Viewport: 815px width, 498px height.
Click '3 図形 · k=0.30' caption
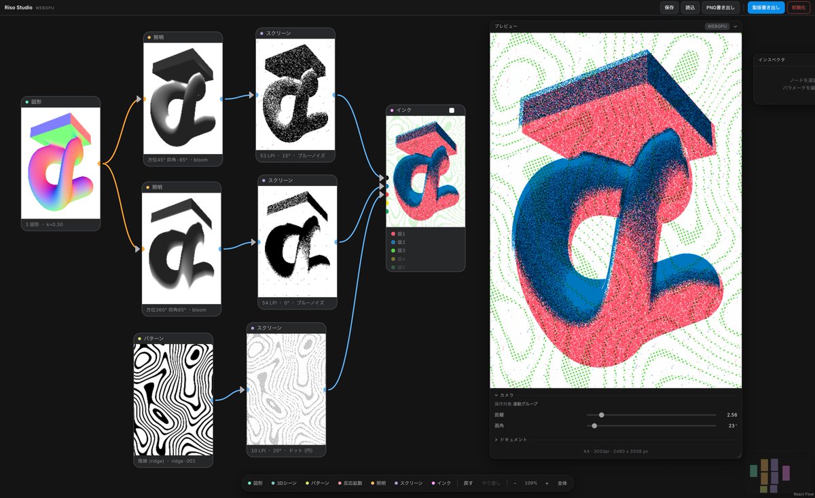[x=44, y=223]
